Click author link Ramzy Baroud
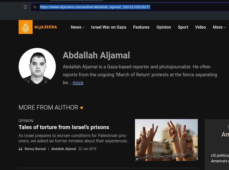 (35, 149)
